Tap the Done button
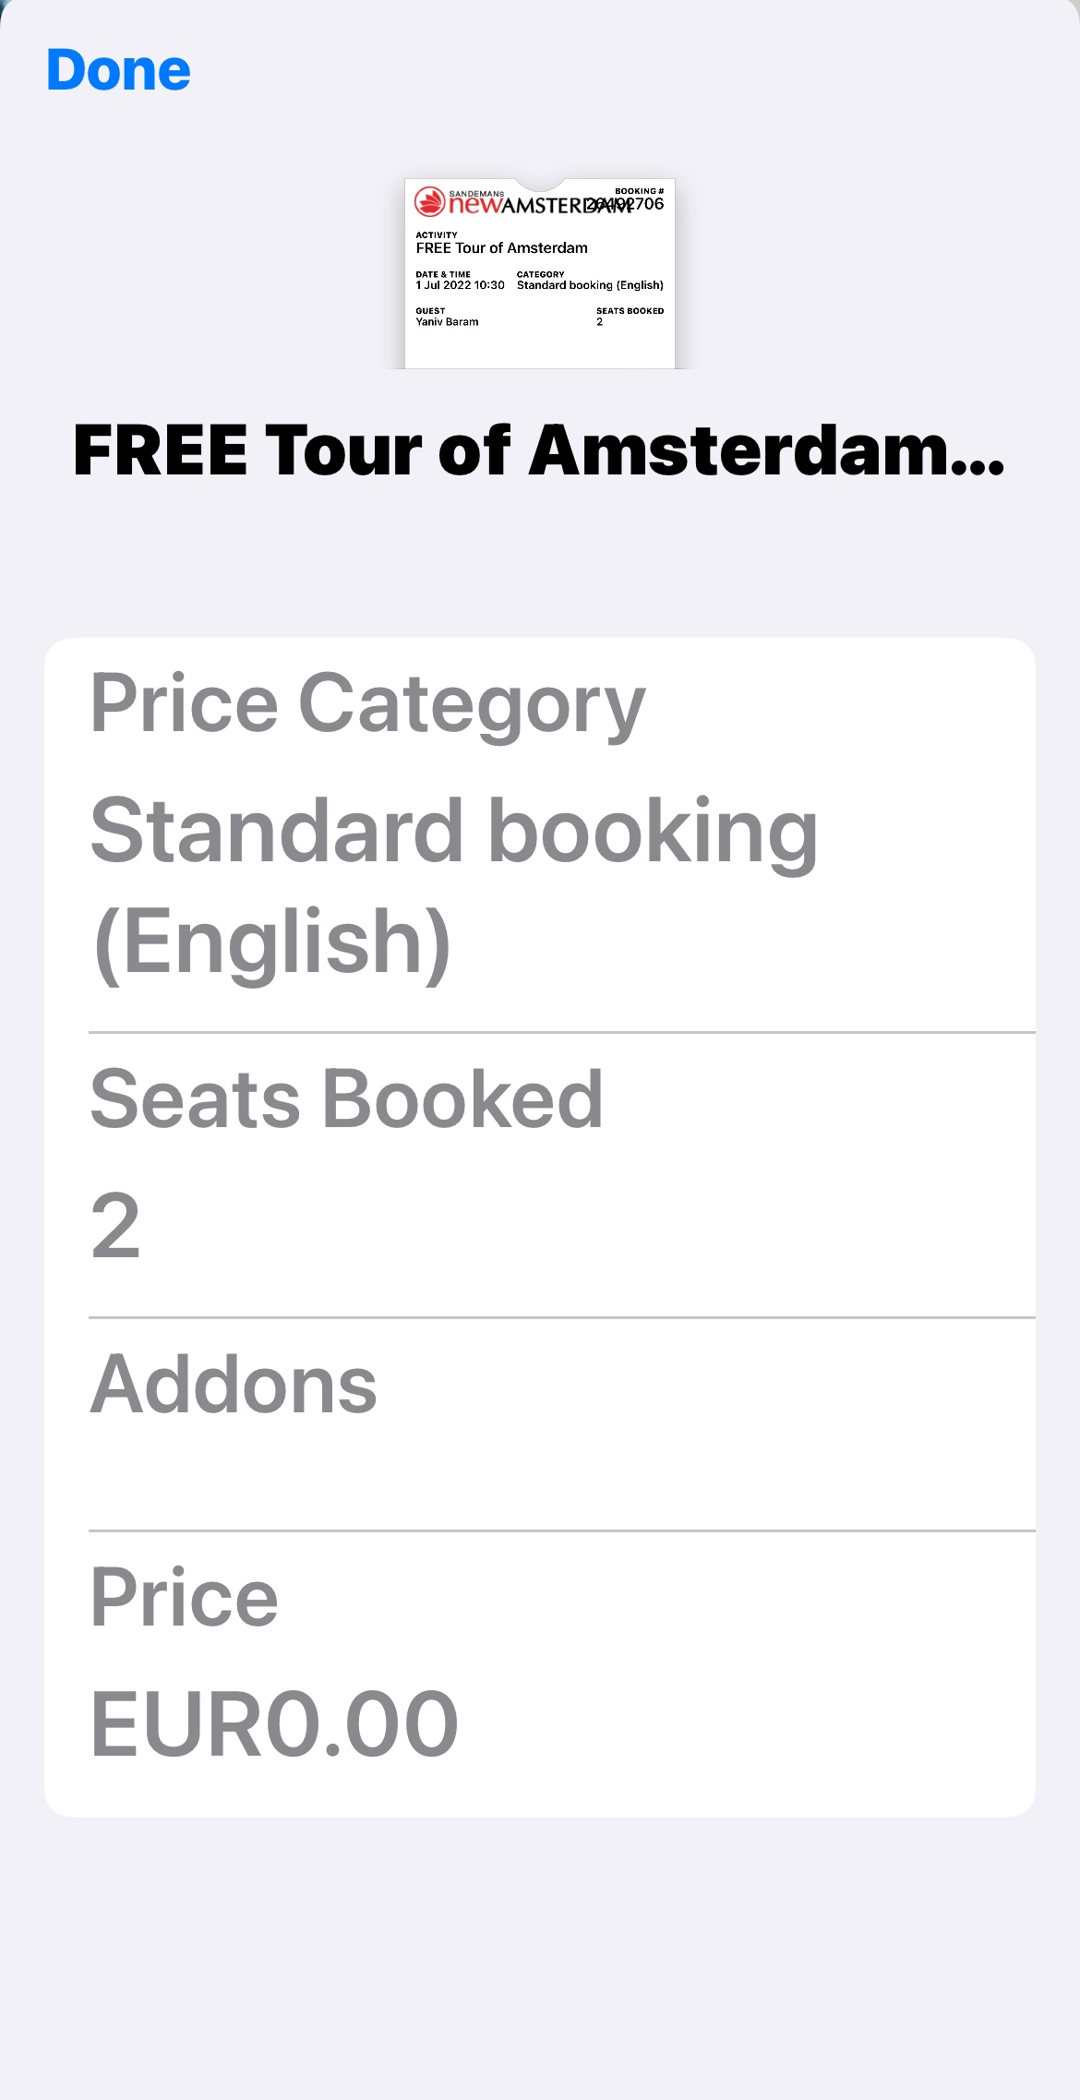This screenshot has height=2100, width=1080. (x=118, y=71)
